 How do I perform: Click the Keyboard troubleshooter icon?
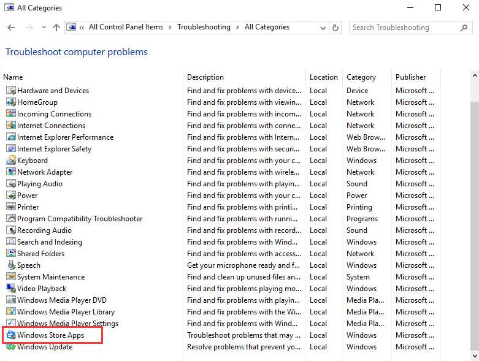point(11,160)
